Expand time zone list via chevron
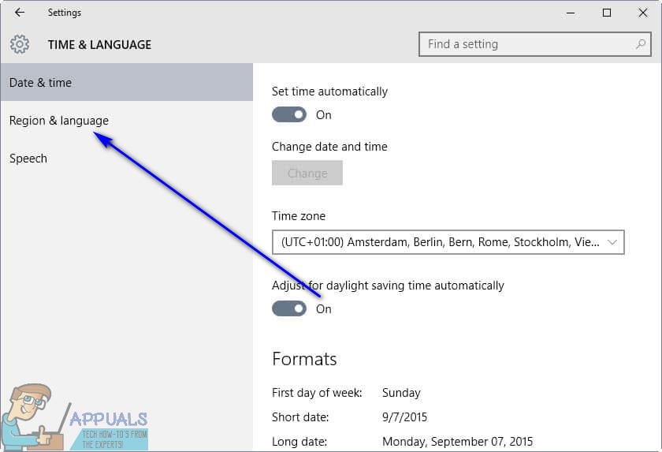This screenshot has height=452, width=662. (612, 242)
